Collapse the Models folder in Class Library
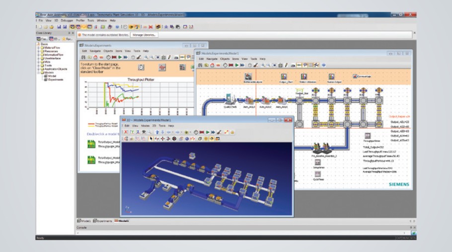This screenshot has width=452, height=252. [38, 72]
